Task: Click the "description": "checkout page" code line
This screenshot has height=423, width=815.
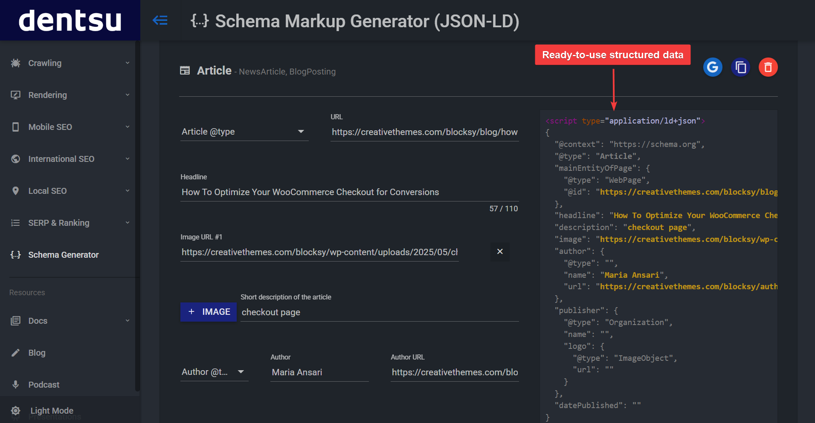Action: (x=625, y=227)
